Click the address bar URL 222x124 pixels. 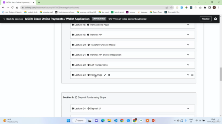pyautogui.click(x=52, y=8)
